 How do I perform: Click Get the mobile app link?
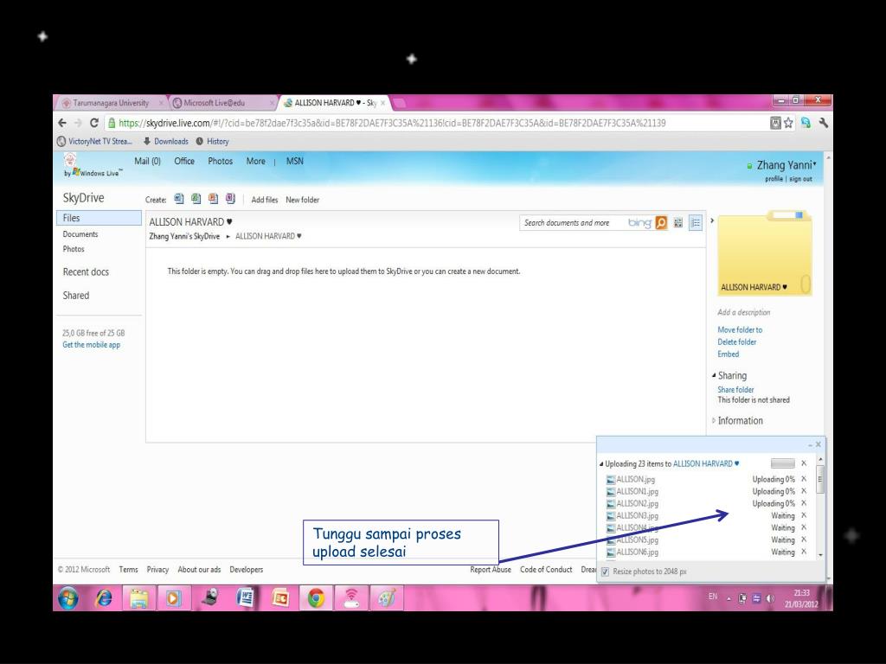coord(91,344)
